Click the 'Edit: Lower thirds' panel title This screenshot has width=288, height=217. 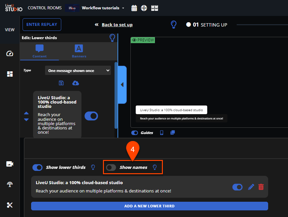39,38
